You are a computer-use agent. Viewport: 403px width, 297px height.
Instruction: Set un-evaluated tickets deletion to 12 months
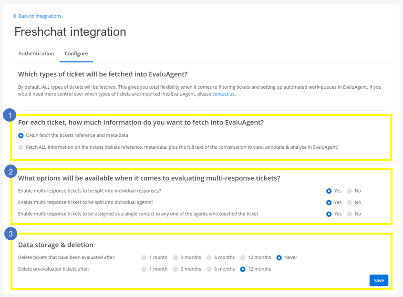(243, 269)
